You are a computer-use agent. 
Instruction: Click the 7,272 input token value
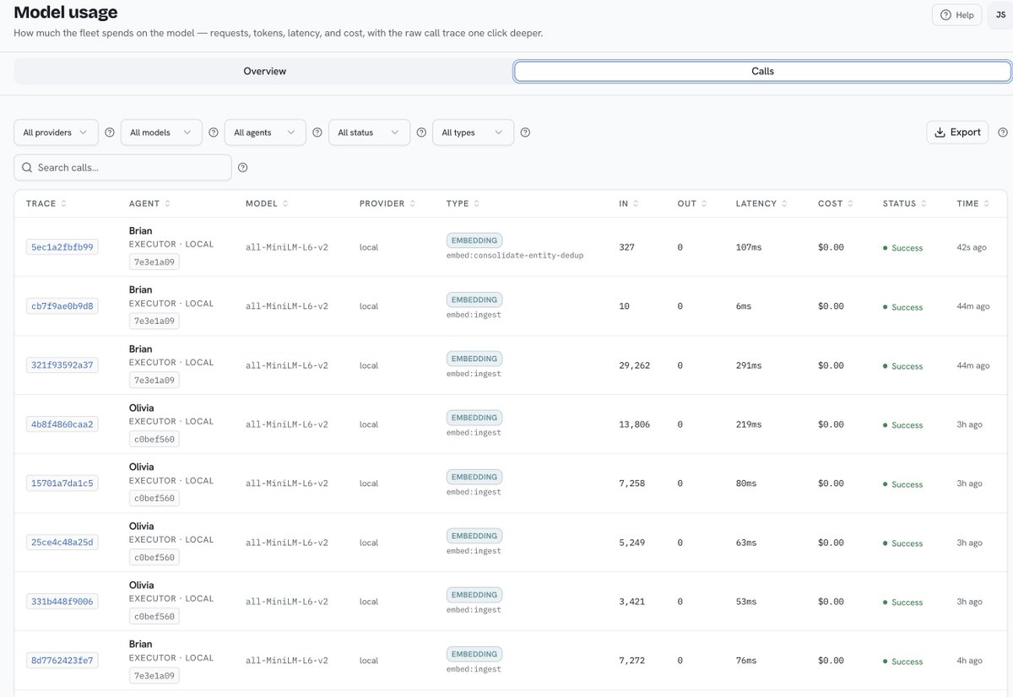[632, 661]
